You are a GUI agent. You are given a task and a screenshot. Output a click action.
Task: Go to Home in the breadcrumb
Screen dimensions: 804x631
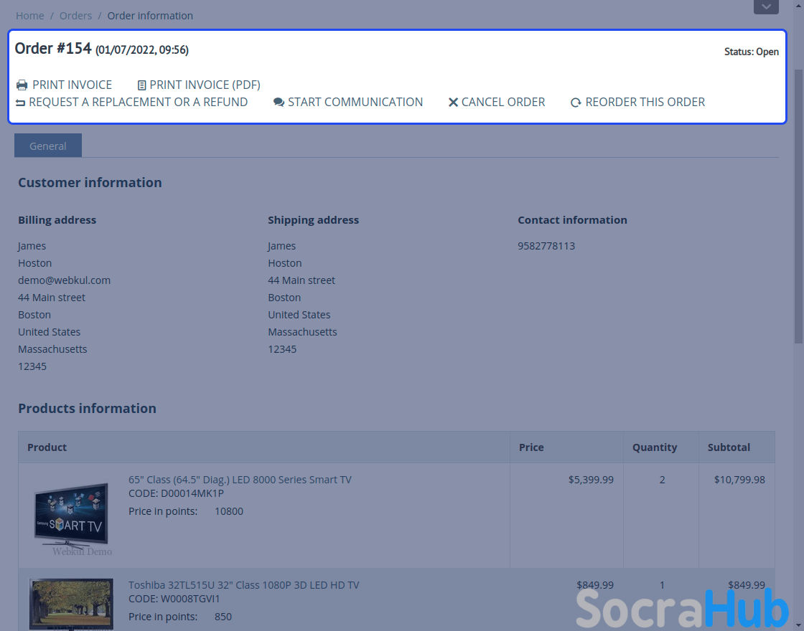pos(29,16)
